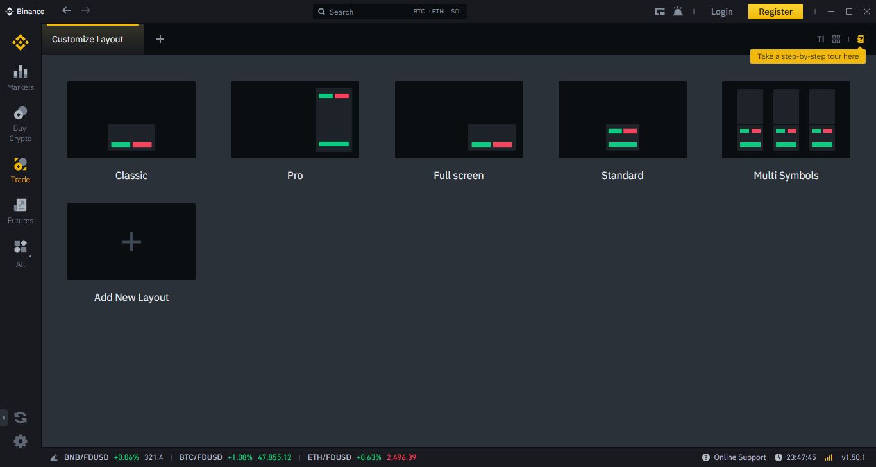Click the Add New Layout tile
The width and height of the screenshot is (876, 467).
[131, 242]
